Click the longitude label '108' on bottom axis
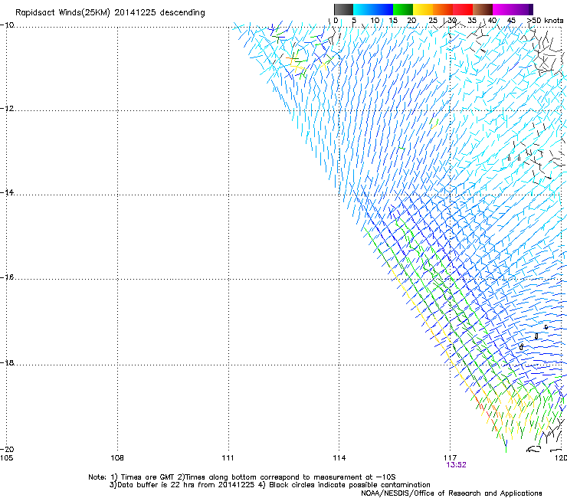The image size is (567, 498). [x=117, y=458]
